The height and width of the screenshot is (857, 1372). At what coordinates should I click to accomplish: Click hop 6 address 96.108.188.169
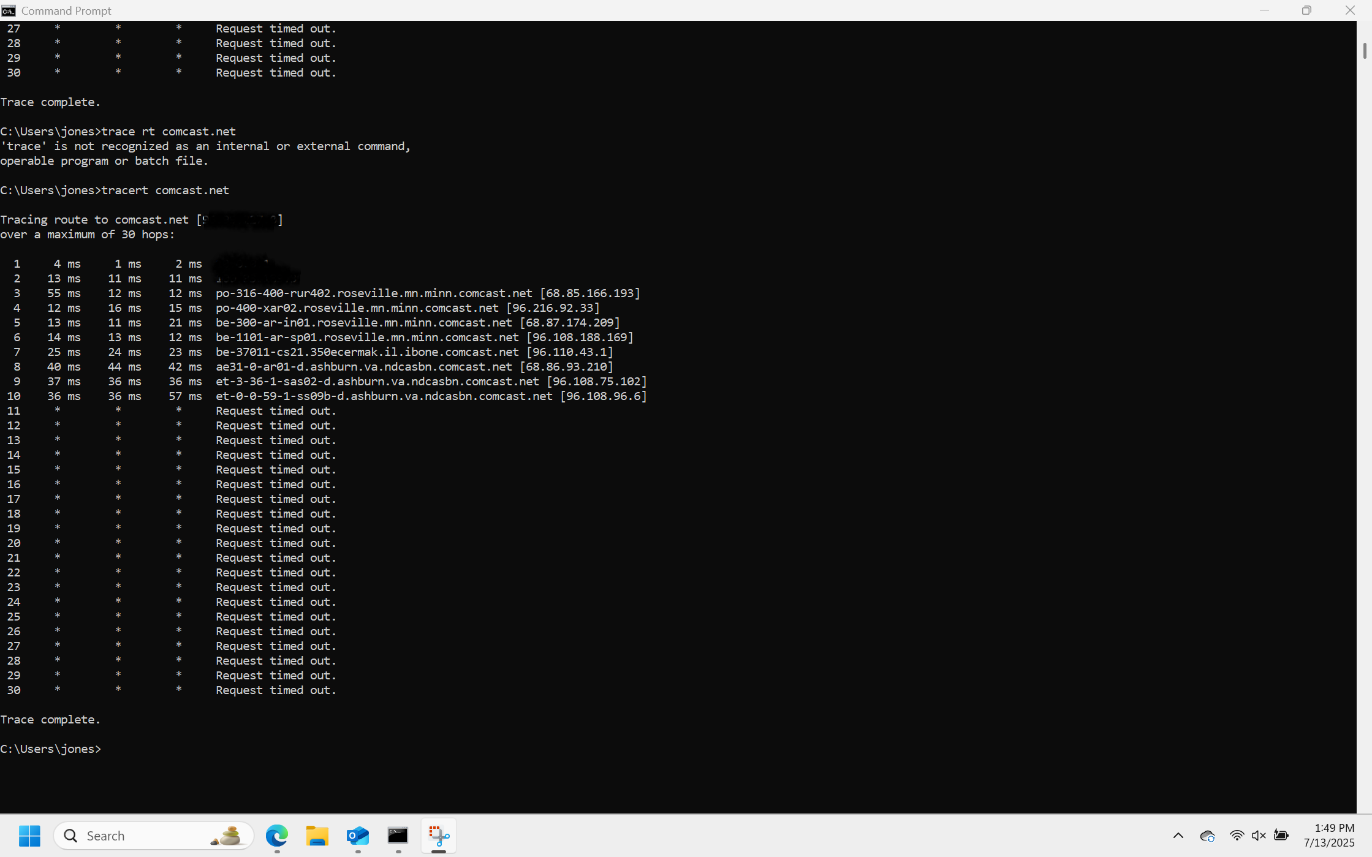pyautogui.click(x=580, y=338)
